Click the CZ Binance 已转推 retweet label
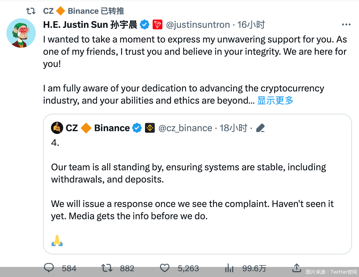 pyautogui.click(x=83, y=11)
